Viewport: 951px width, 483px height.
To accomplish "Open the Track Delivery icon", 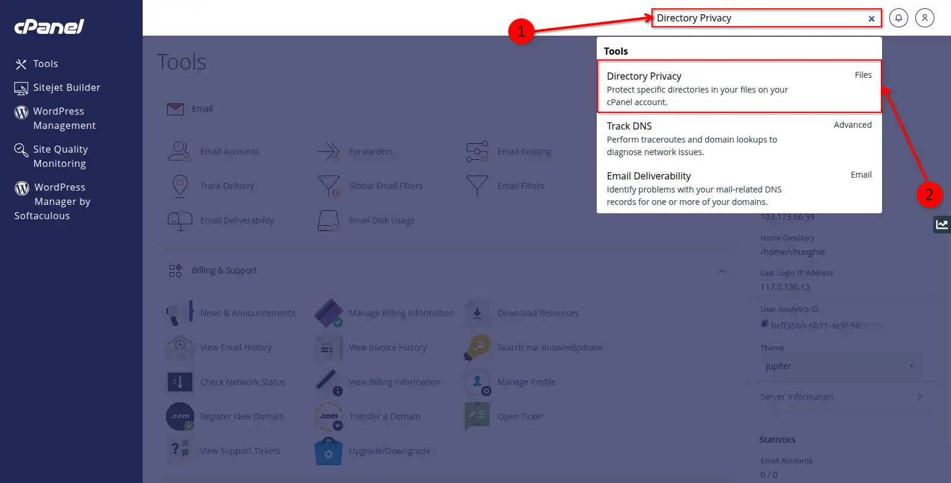I will (180, 186).
